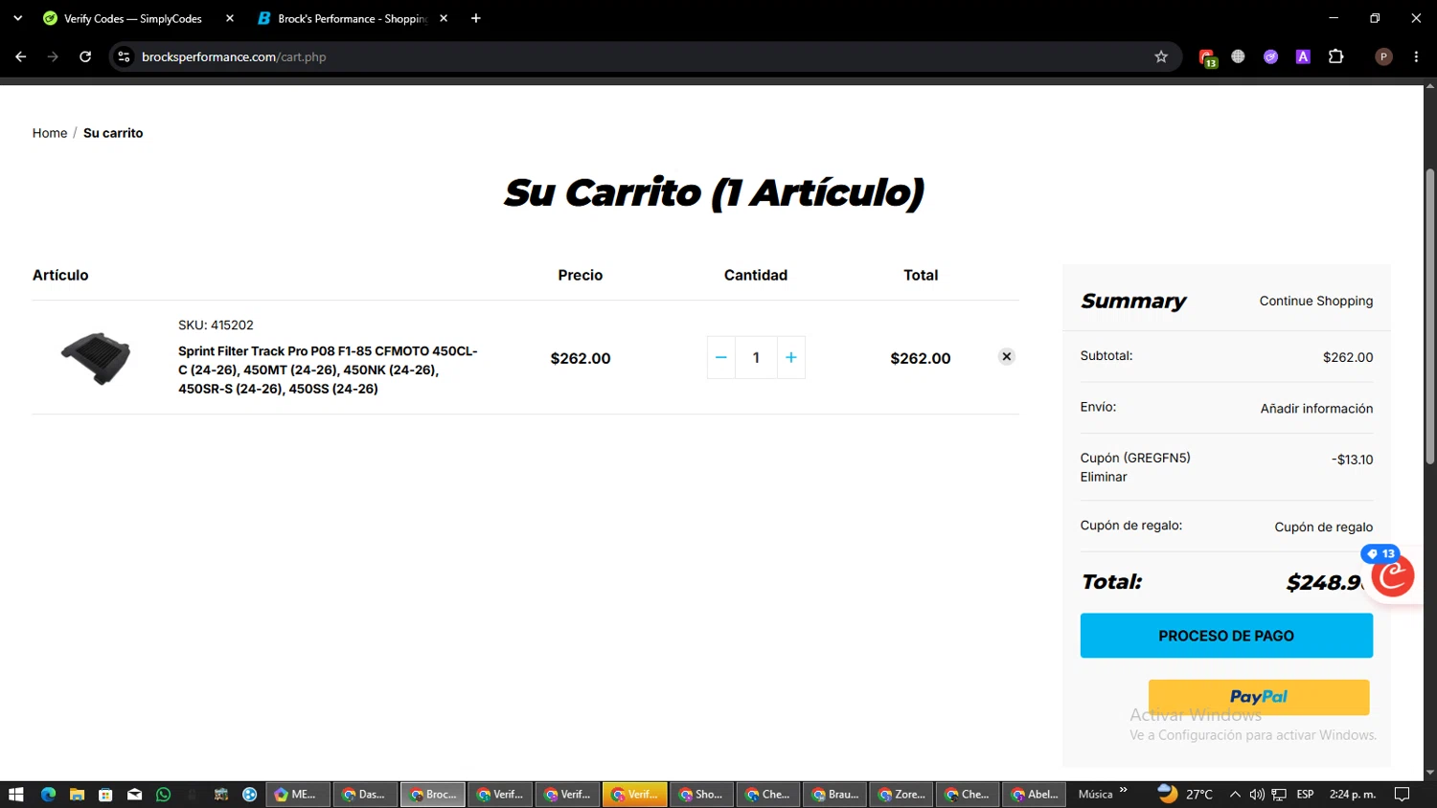Click the Sprint Filter product title link
This screenshot has width=1437, height=808.
[x=328, y=370]
